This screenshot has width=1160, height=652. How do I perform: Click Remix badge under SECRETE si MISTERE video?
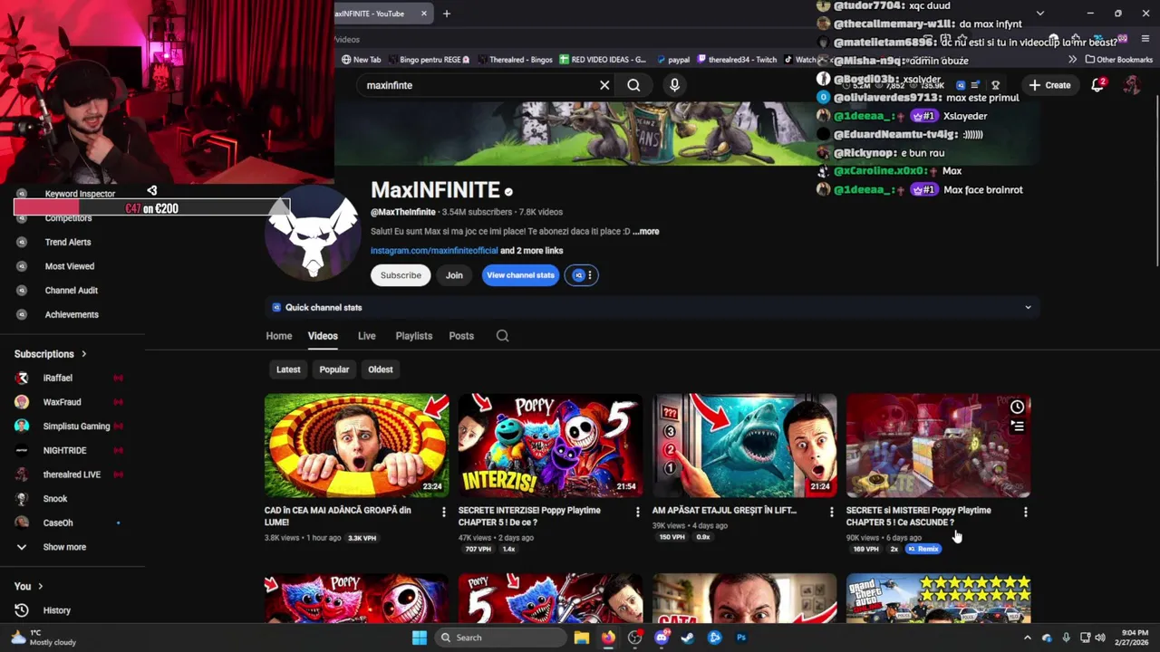923,549
